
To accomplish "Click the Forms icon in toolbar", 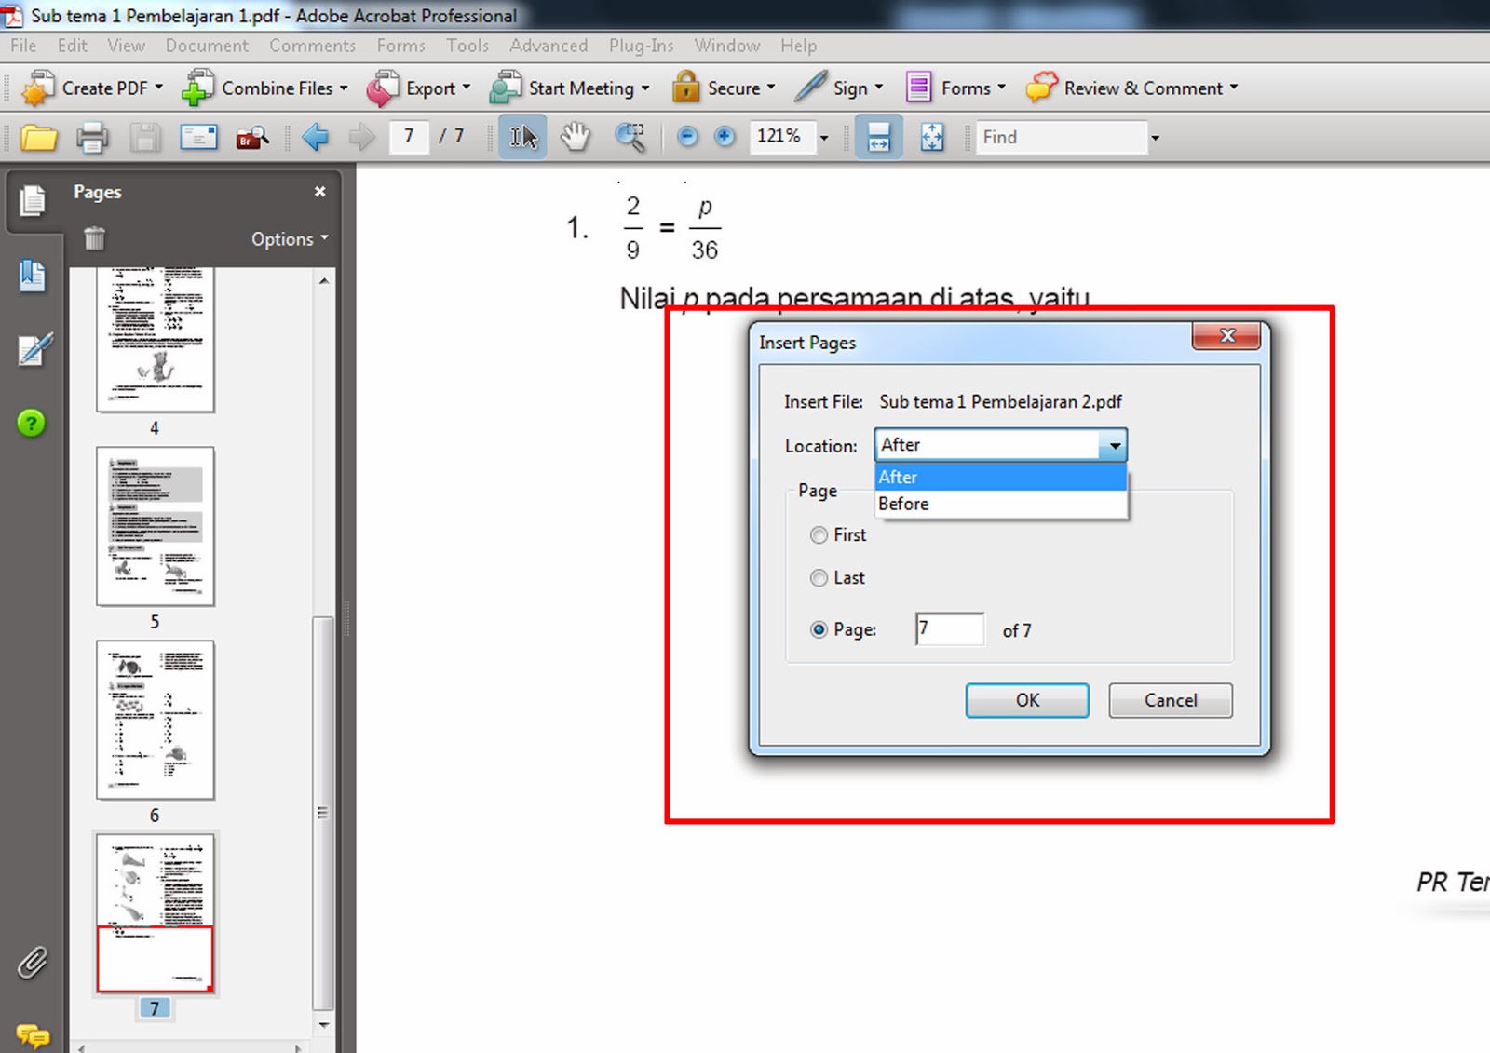I will tap(918, 88).
